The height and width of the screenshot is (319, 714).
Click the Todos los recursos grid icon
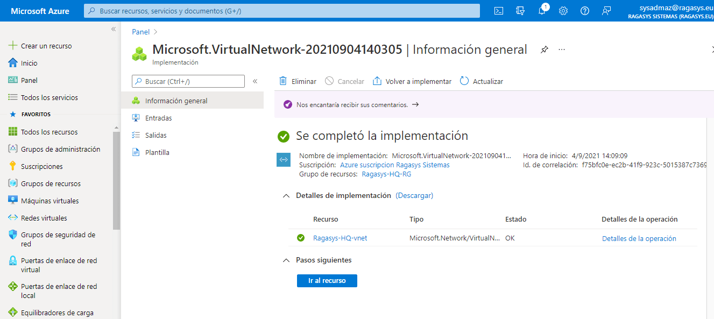[x=13, y=132]
